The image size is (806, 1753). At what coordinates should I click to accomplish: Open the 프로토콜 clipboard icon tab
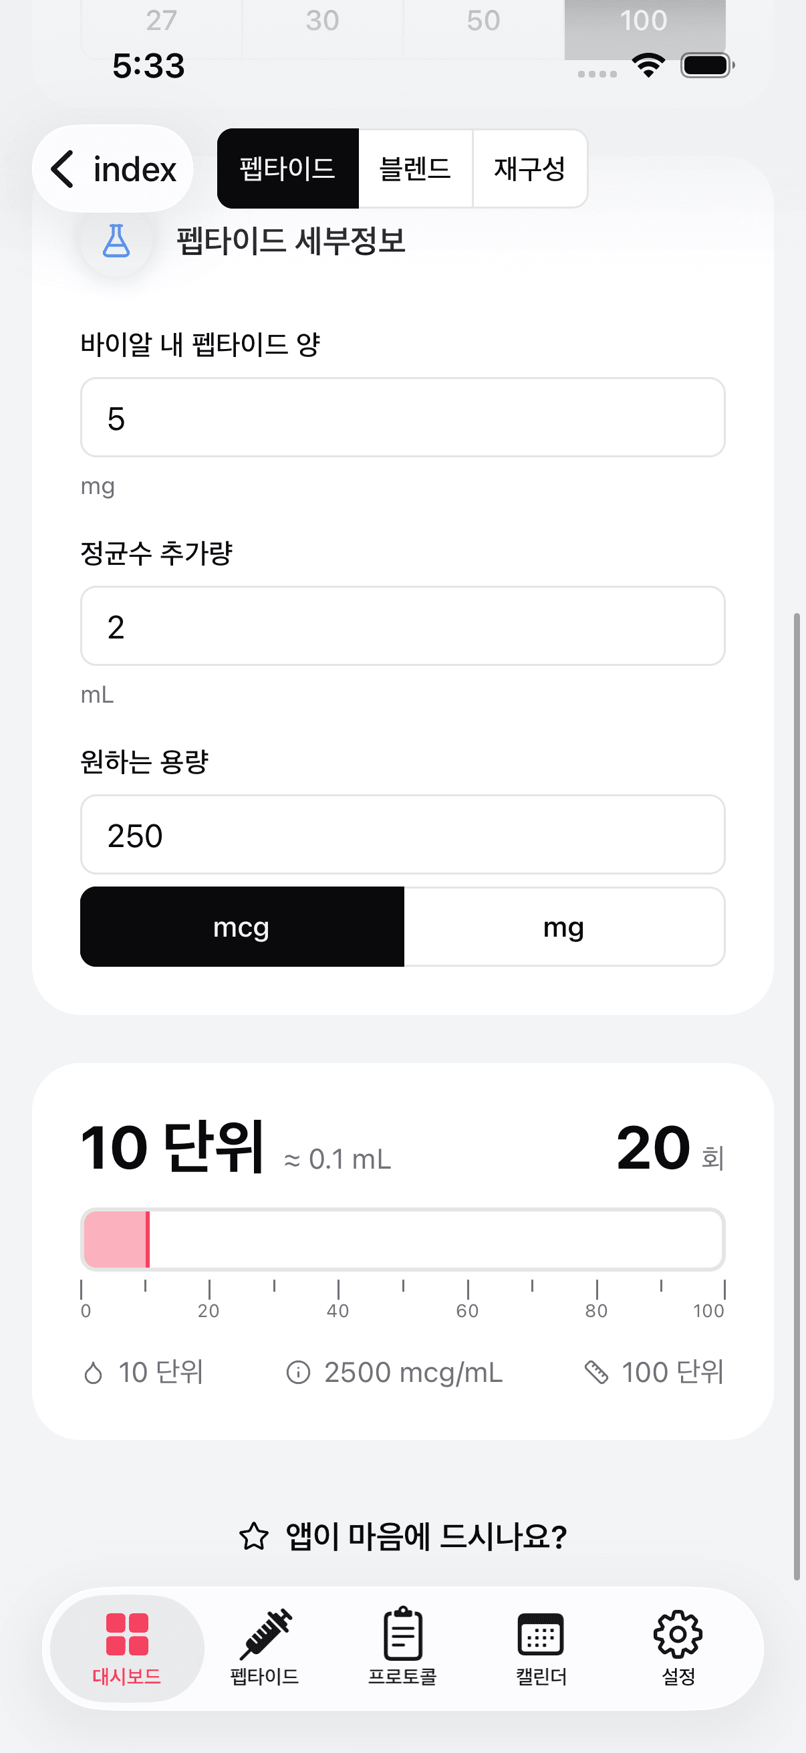coord(402,1647)
